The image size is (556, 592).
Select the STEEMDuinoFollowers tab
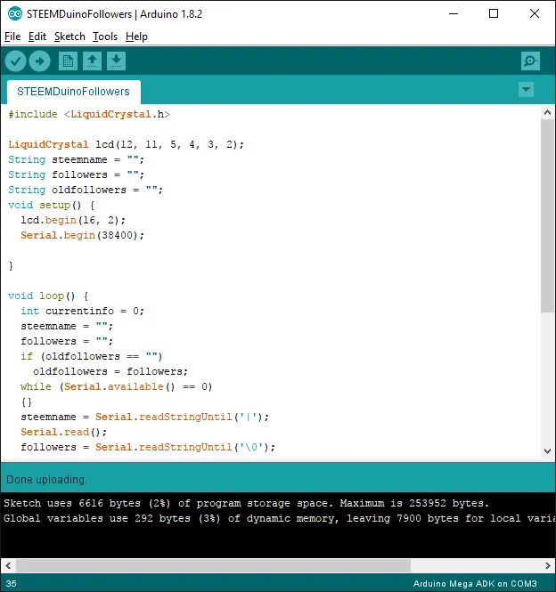point(74,92)
